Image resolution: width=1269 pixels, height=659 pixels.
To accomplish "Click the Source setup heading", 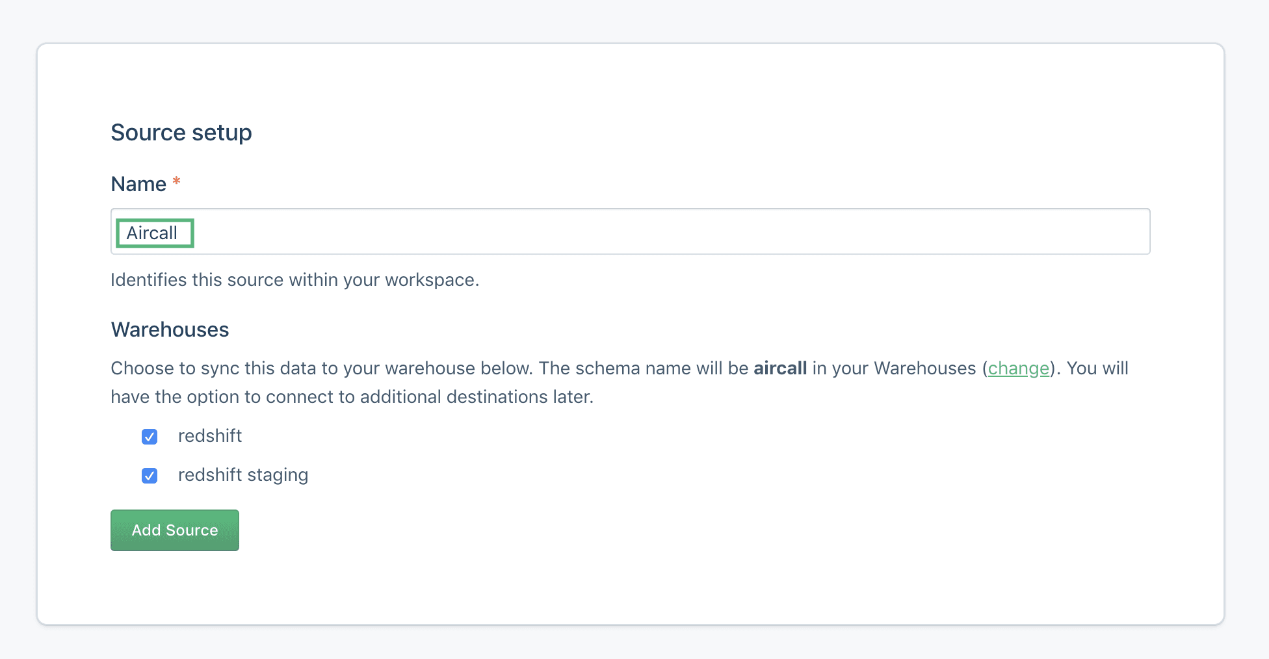I will (x=181, y=133).
